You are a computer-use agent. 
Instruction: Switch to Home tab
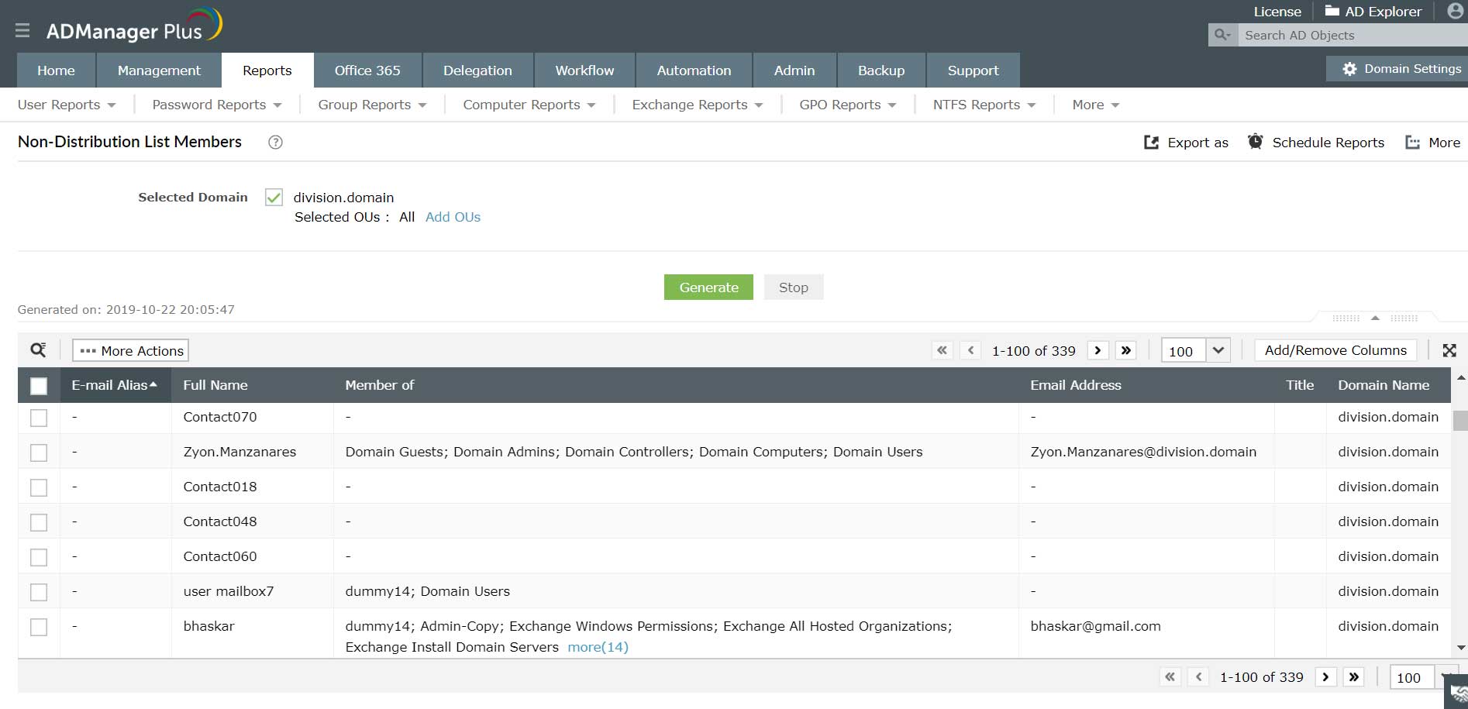pos(56,71)
